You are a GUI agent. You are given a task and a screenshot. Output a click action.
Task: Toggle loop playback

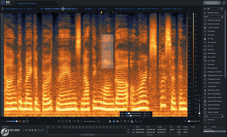coord(39,130)
